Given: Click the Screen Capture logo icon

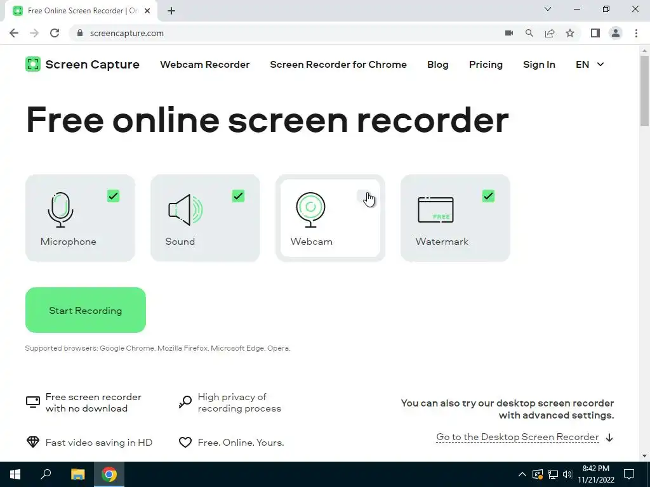Looking at the screenshot, I should point(33,64).
